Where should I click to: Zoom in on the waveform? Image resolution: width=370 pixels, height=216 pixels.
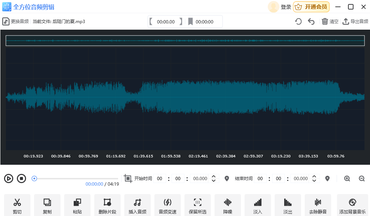coord(347,179)
